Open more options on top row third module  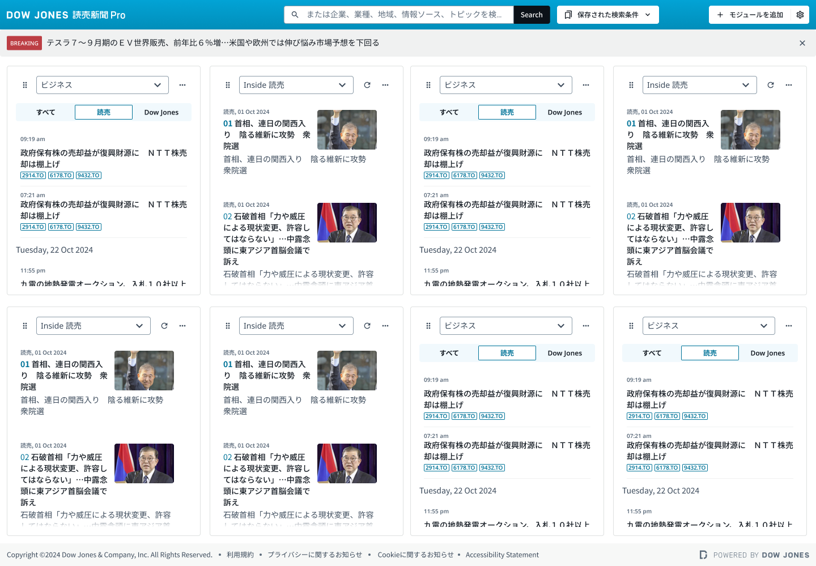tap(586, 85)
